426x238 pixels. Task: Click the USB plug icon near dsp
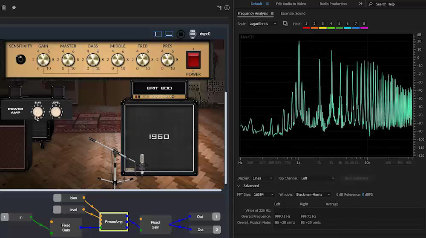pos(193,34)
